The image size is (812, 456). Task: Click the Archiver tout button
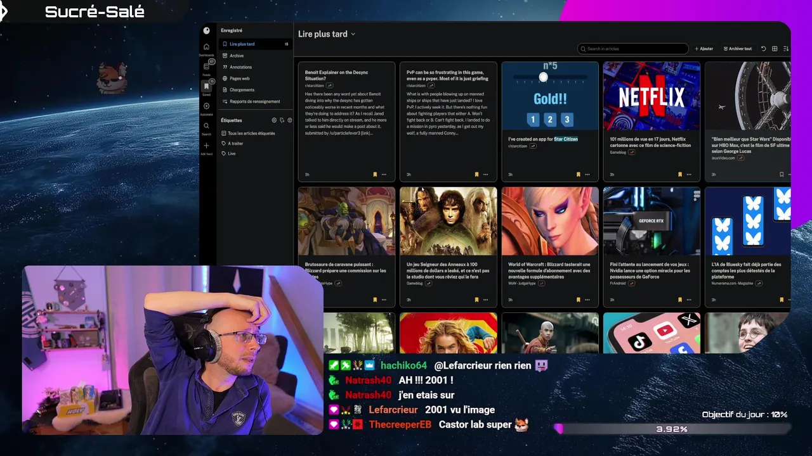coord(737,49)
